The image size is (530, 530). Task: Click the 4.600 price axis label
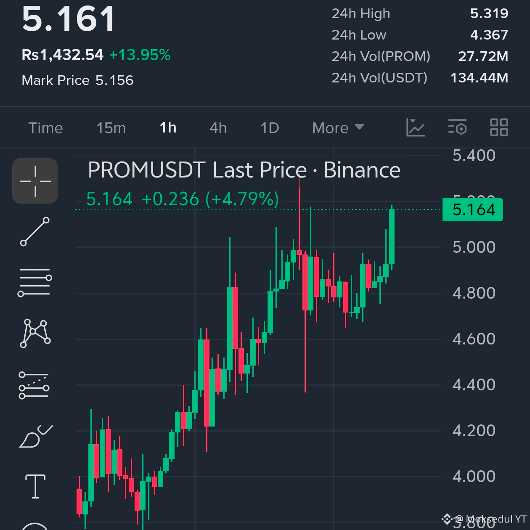[x=474, y=339]
